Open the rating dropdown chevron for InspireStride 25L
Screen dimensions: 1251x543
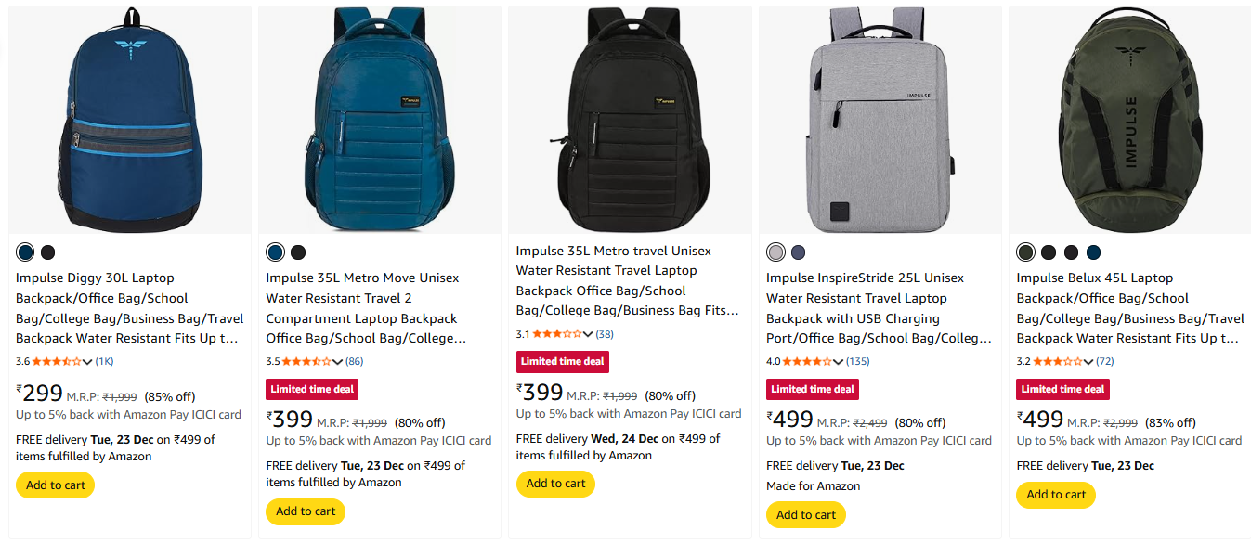[x=838, y=362]
